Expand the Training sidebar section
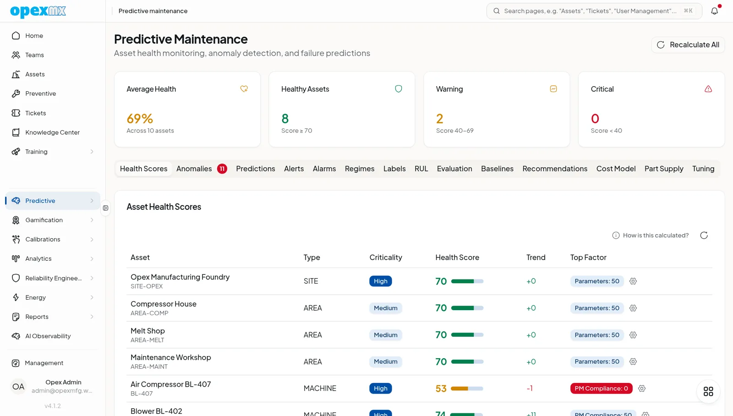This screenshot has width=733, height=416. pyautogui.click(x=53, y=152)
